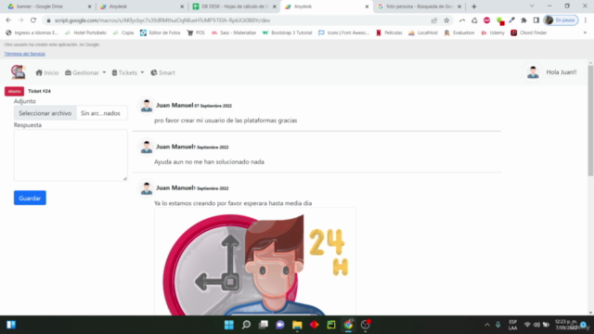Image resolution: width=594 pixels, height=334 pixels.
Task: Open the attached 24H clock image
Action: point(255,262)
